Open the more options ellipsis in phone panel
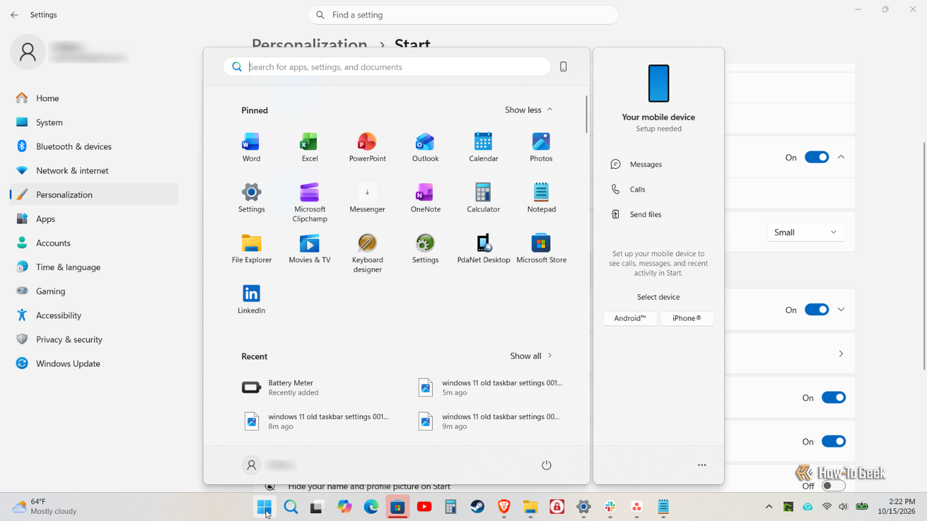Screen dimensions: 927x521 (x=701, y=465)
